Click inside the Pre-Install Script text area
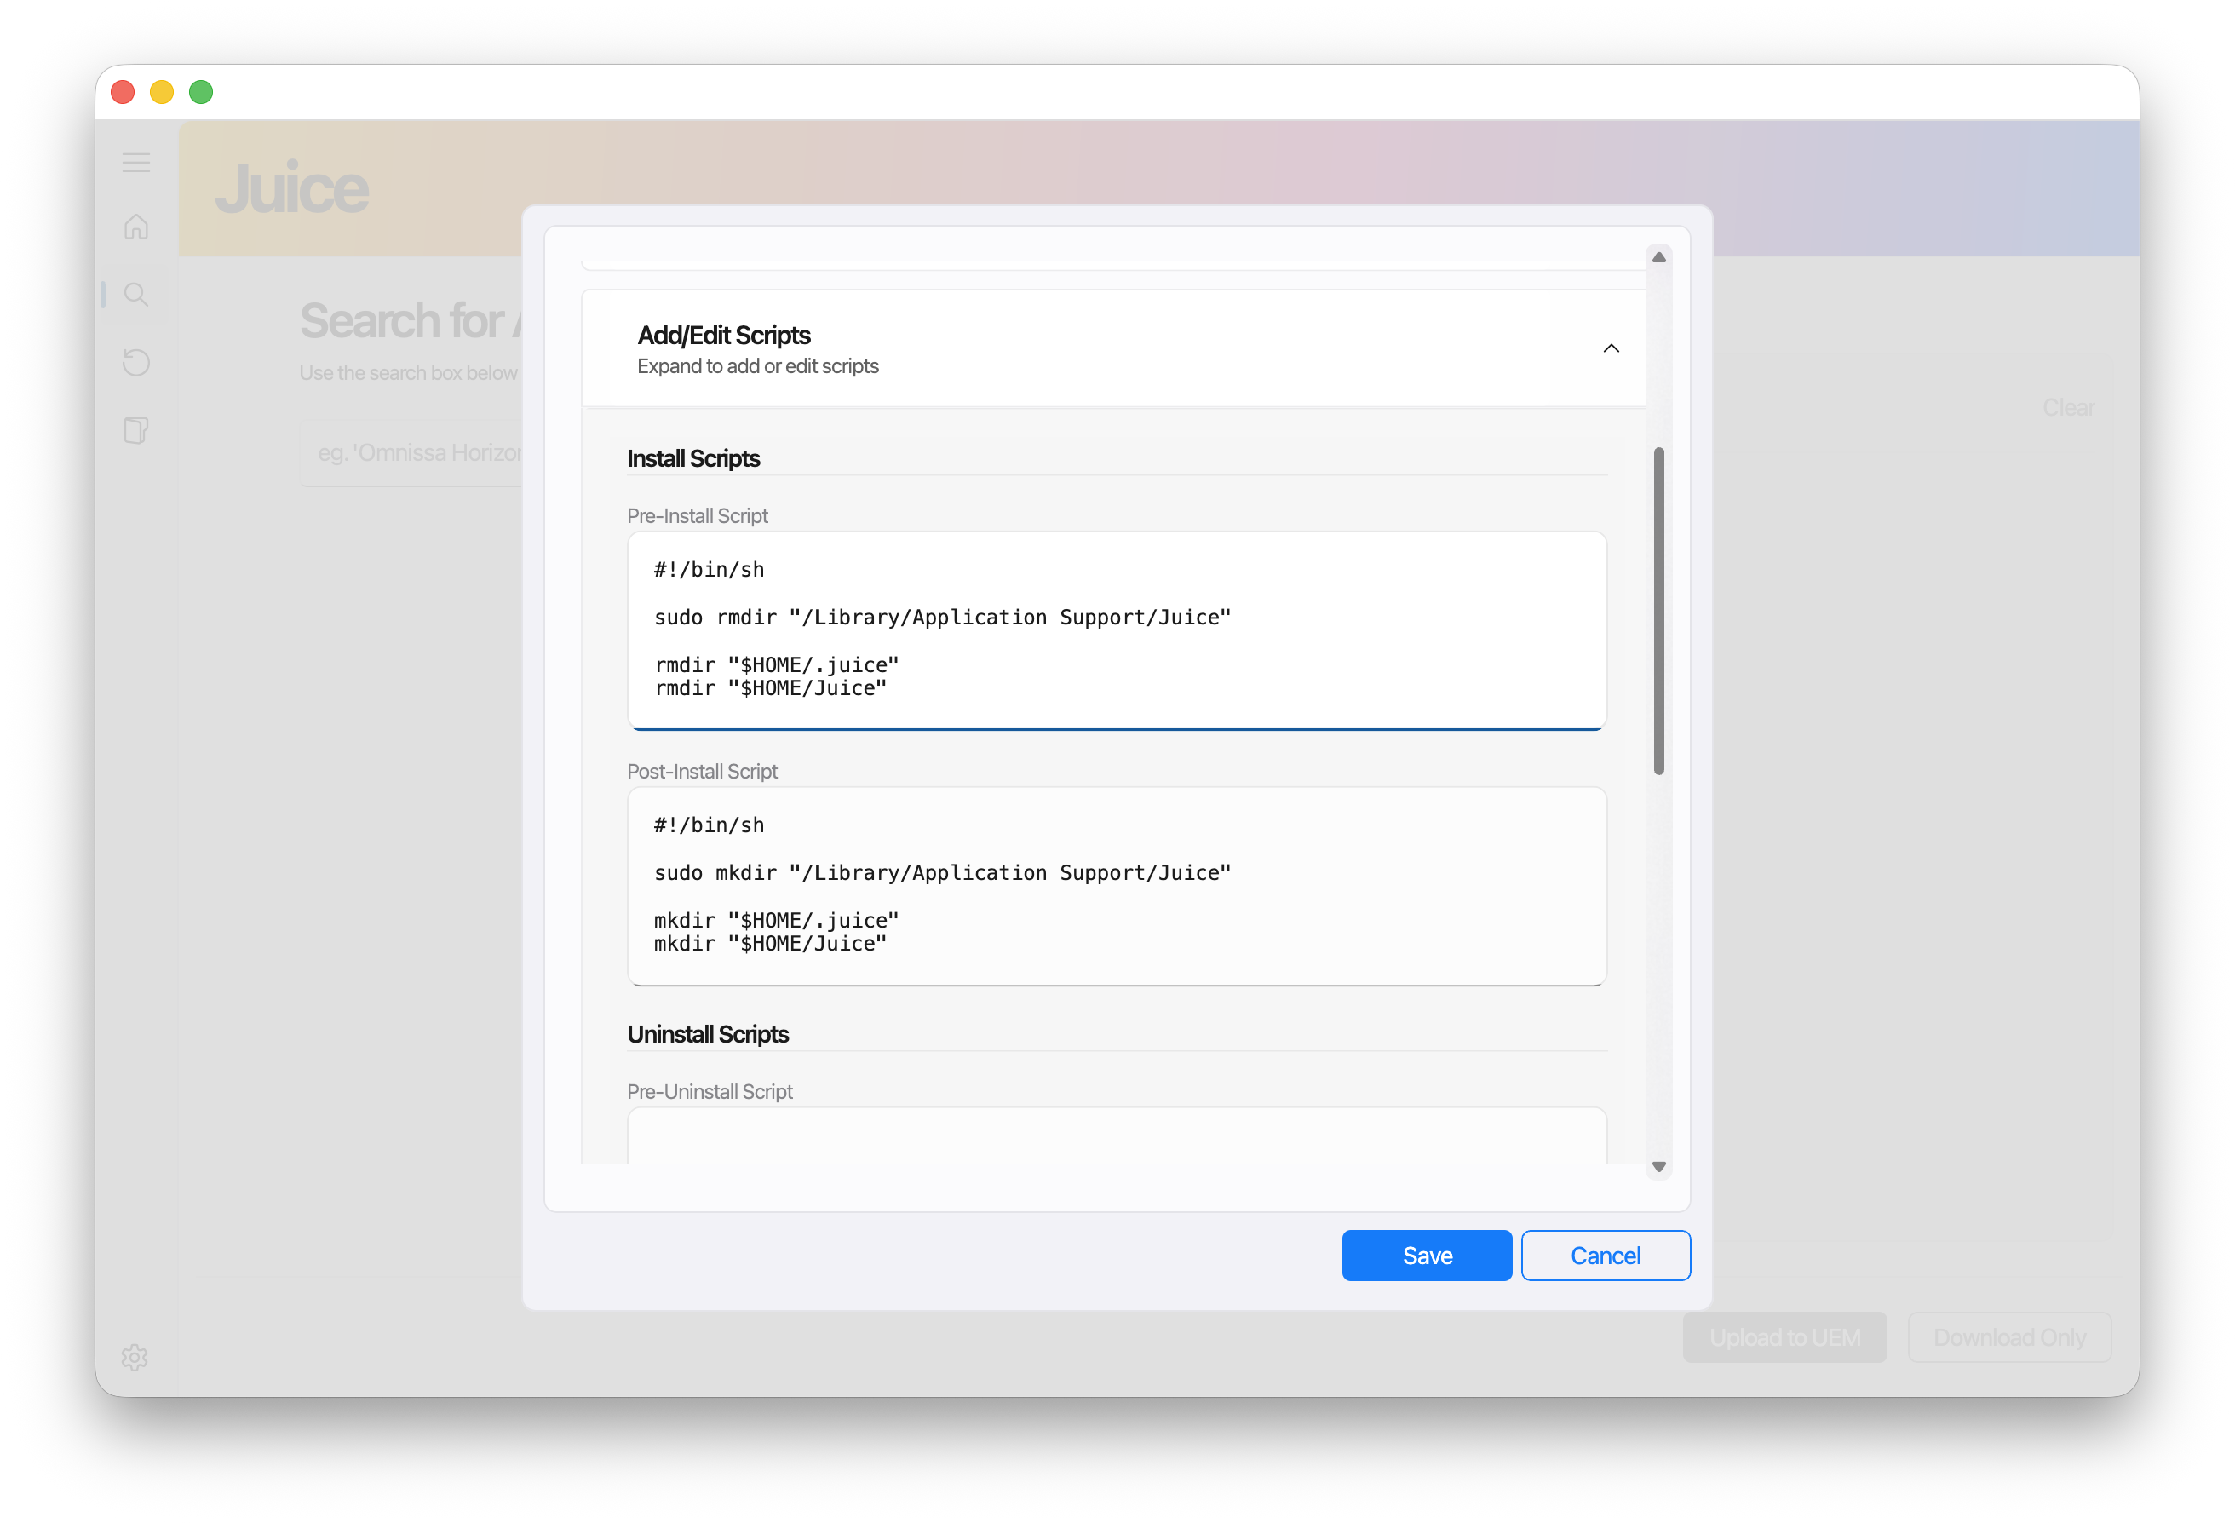2235x1523 pixels. 1116,629
